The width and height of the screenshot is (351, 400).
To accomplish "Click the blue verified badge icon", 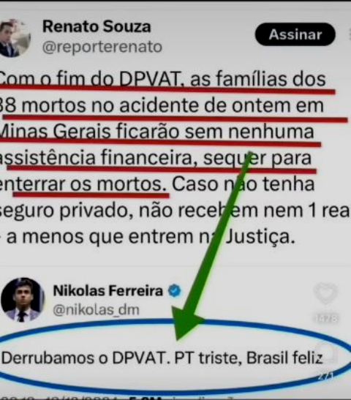I will 175,291.
